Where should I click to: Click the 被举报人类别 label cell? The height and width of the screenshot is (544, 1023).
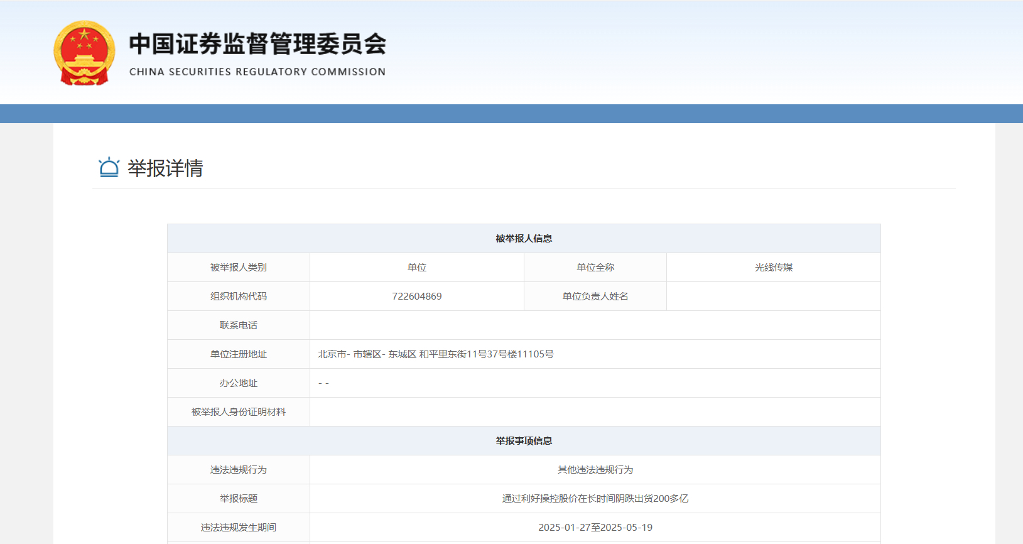239,268
